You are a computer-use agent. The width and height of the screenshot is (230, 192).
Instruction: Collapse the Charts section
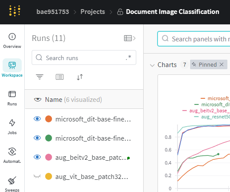[152, 65]
